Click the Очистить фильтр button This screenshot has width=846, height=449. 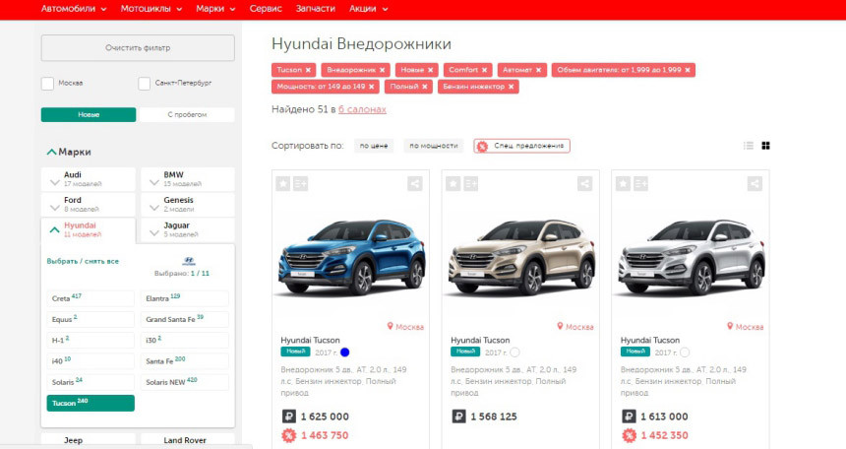coord(138,48)
